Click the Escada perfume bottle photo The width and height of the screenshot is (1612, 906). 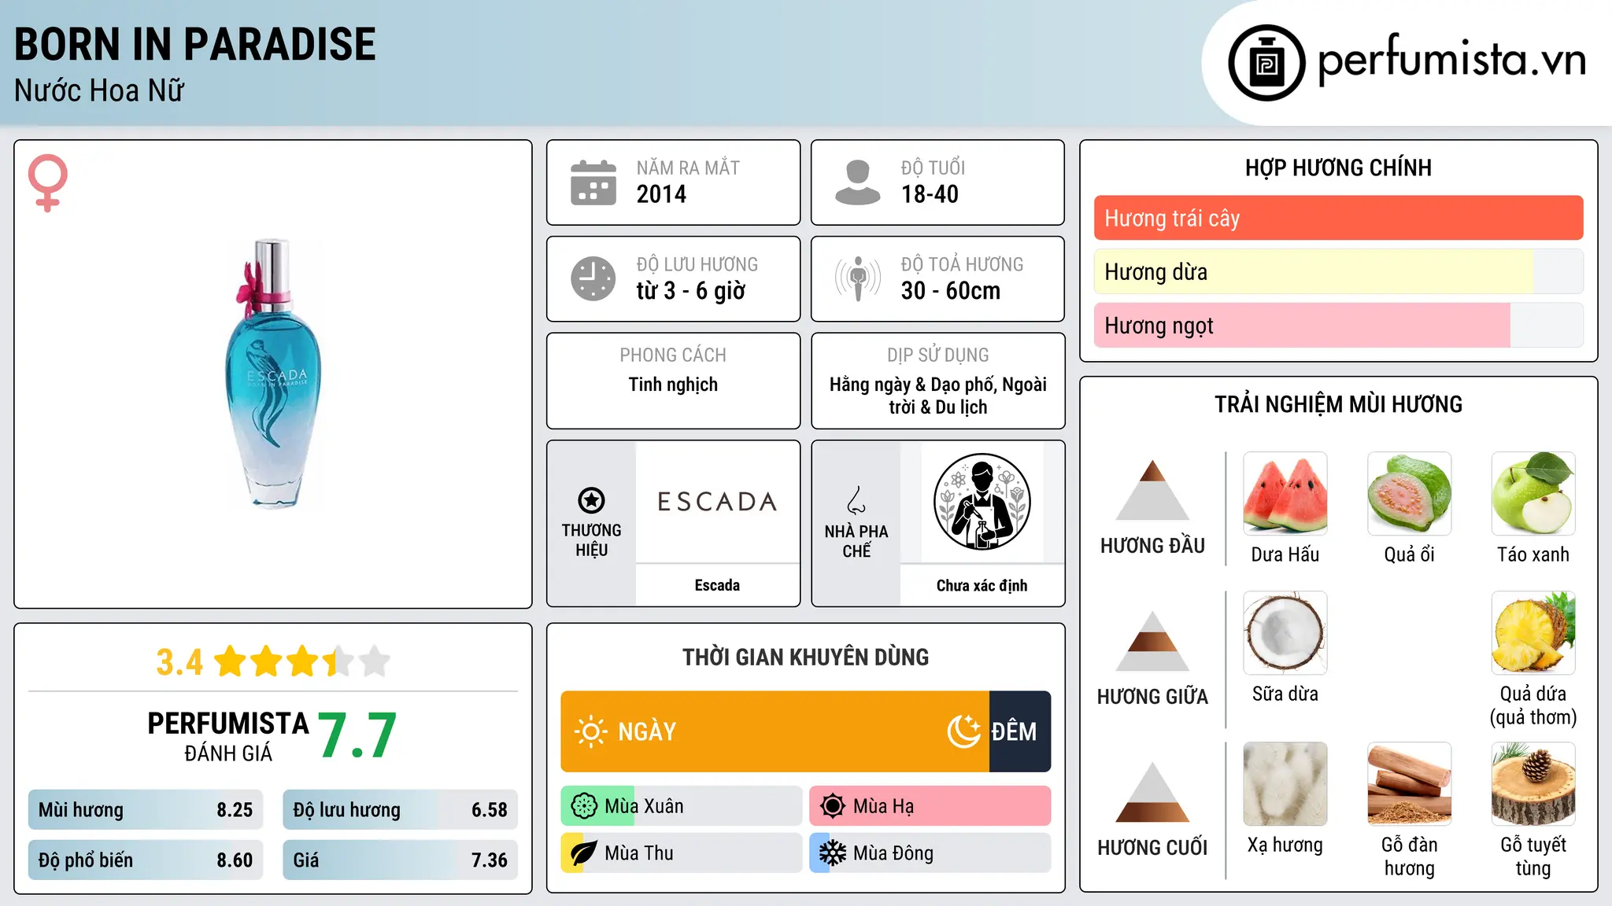(x=273, y=374)
